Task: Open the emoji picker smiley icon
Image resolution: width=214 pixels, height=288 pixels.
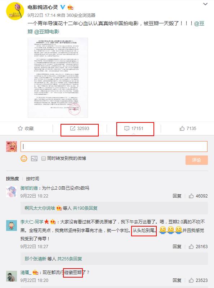Action: coord(24,158)
